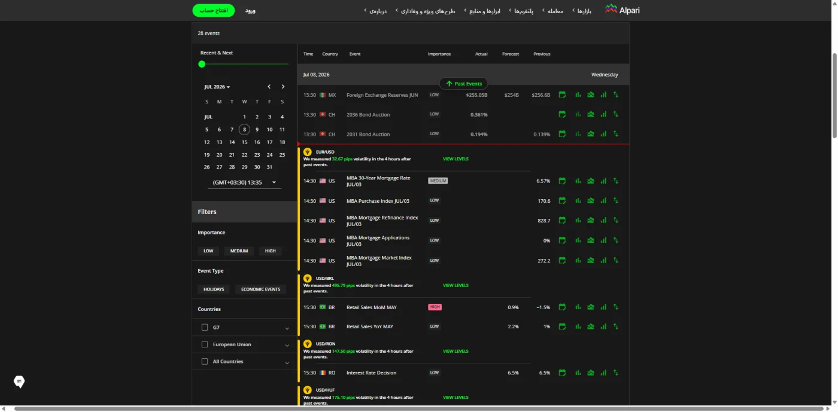The width and height of the screenshot is (838, 412).
Task: Open the JUL 2026 month dropdown
Action: [x=217, y=87]
